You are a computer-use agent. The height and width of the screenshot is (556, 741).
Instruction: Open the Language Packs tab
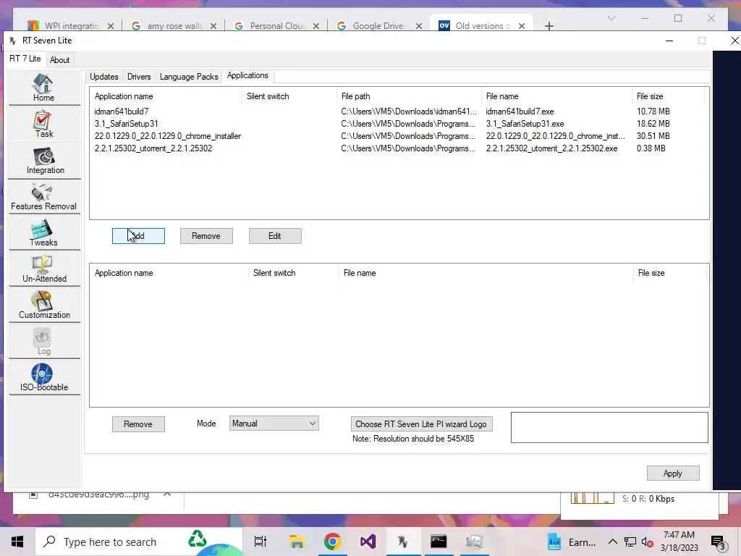189,77
